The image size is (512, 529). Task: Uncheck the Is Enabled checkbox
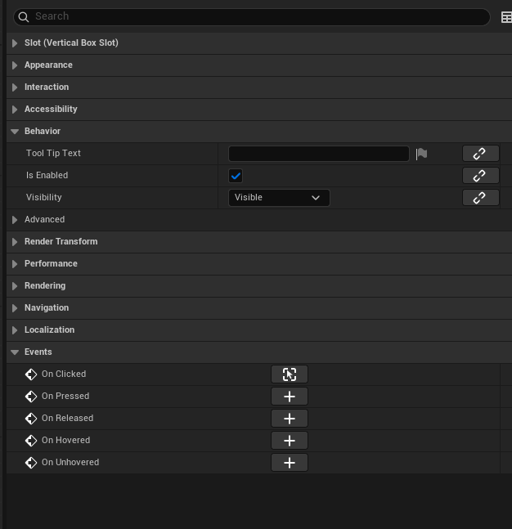[236, 176]
